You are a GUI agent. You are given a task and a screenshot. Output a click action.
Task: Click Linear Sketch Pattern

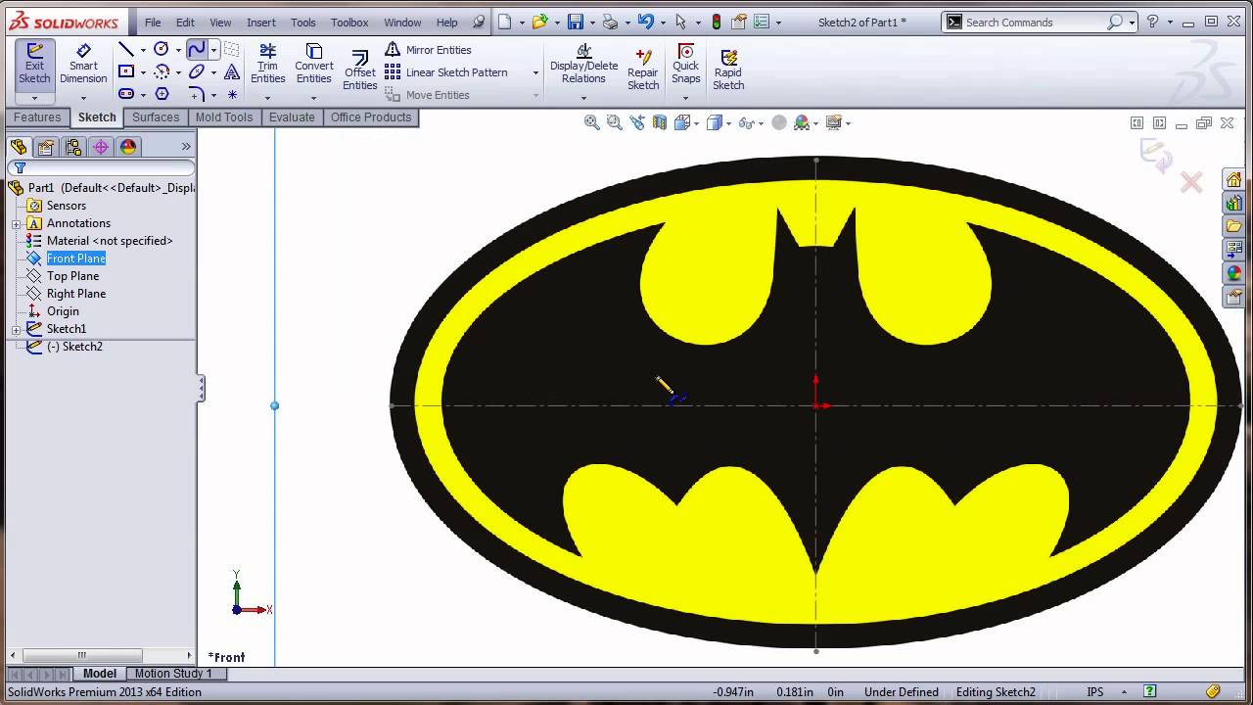[x=446, y=72]
